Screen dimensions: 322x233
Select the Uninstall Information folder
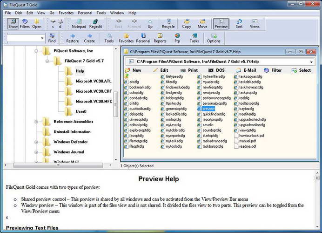point(72,132)
